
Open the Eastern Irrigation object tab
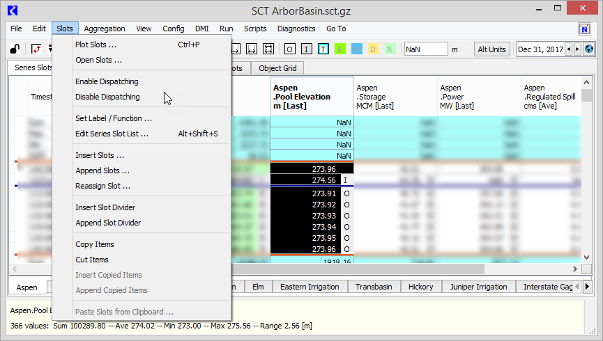[x=310, y=287]
